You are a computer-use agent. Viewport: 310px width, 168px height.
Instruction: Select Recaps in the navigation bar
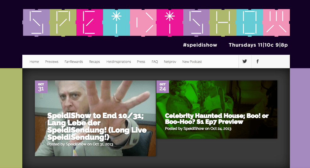tap(95, 62)
